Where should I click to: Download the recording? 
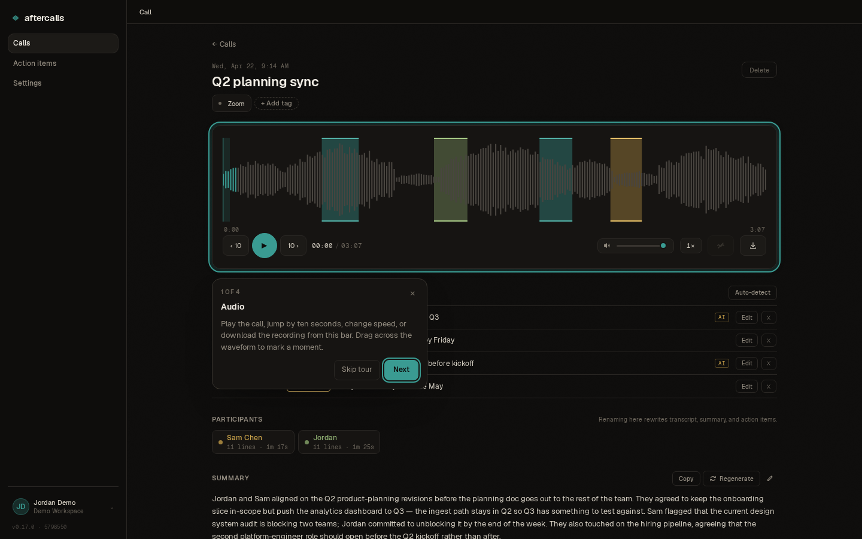pyautogui.click(x=753, y=246)
